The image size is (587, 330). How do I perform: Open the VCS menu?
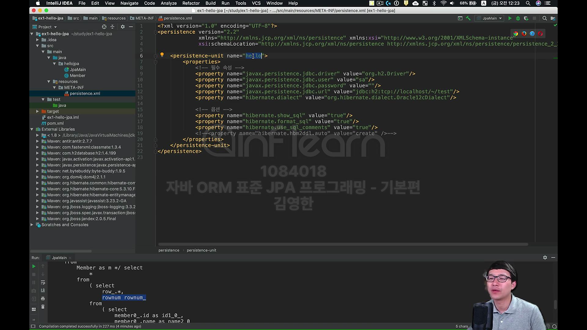coord(256,3)
